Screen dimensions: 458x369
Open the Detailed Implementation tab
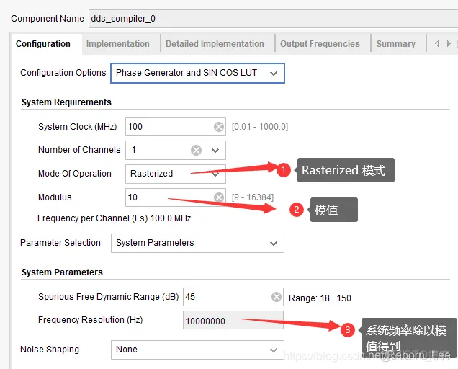tap(215, 44)
